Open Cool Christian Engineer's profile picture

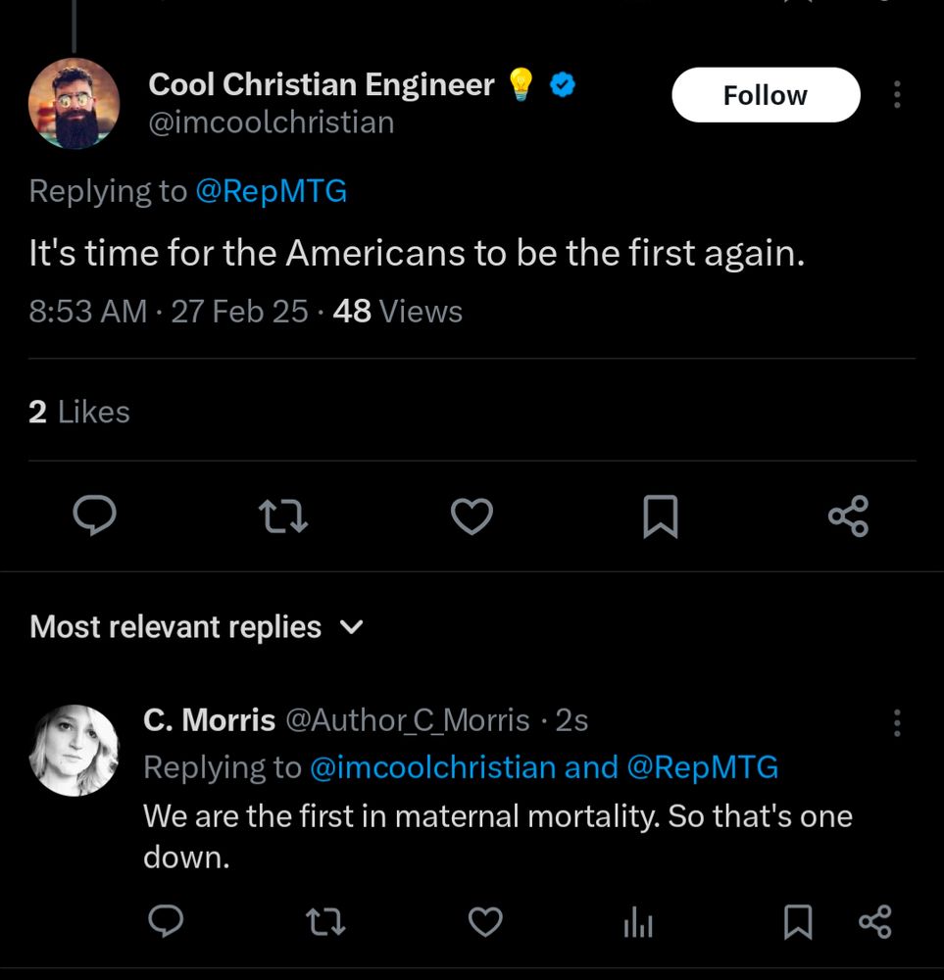pos(74,104)
